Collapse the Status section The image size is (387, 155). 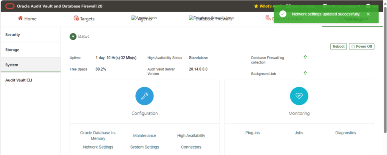[x=73, y=37]
